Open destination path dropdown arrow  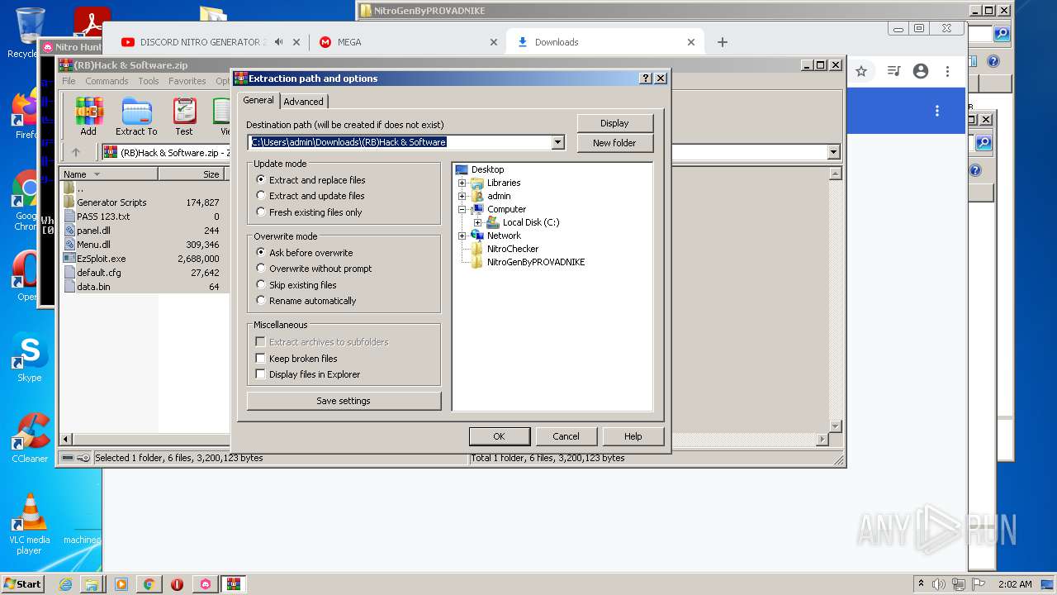(558, 142)
